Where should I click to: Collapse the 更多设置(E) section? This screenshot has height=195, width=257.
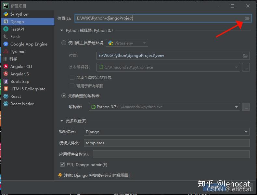tap(62, 121)
